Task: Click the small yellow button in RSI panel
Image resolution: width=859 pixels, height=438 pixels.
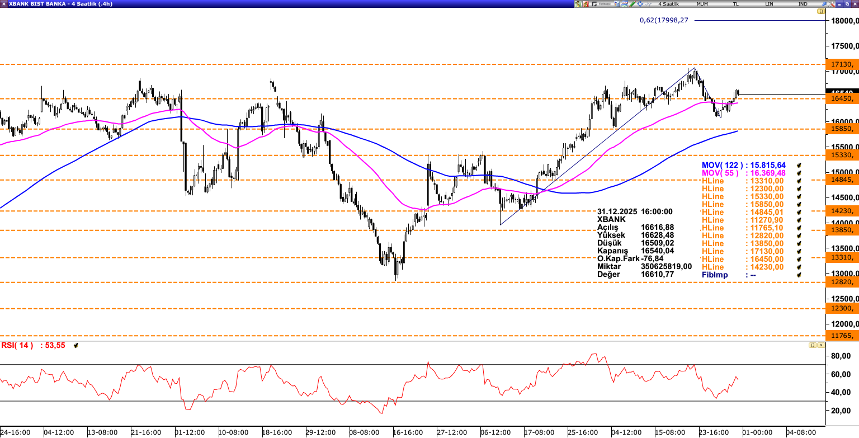Action: pos(813,345)
